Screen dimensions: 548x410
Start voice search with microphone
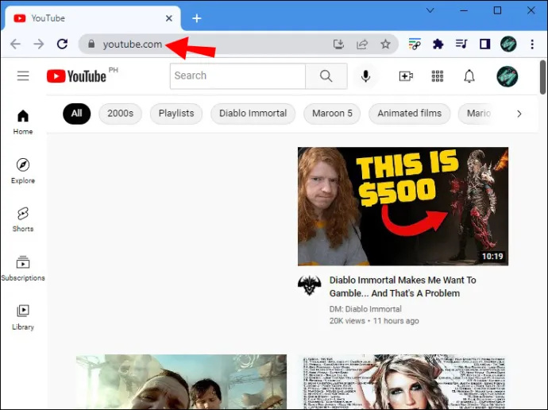(x=365, y=75)
